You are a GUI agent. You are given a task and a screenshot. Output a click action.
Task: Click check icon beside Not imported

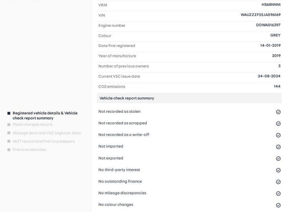click(x=278, y=147)
